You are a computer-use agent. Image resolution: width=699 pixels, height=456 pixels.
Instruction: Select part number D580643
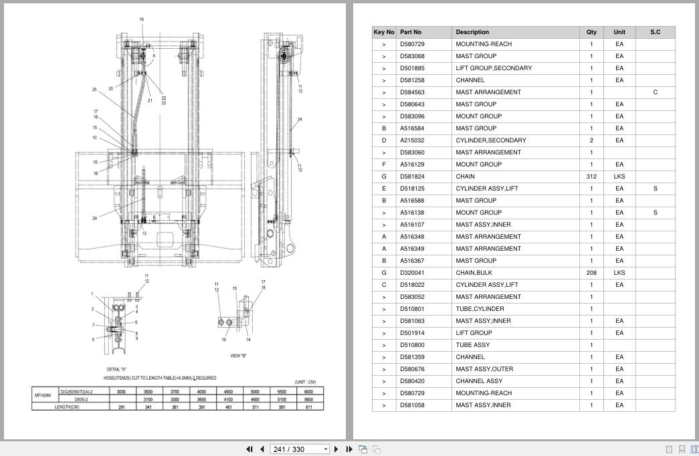[x=412, y=104]
